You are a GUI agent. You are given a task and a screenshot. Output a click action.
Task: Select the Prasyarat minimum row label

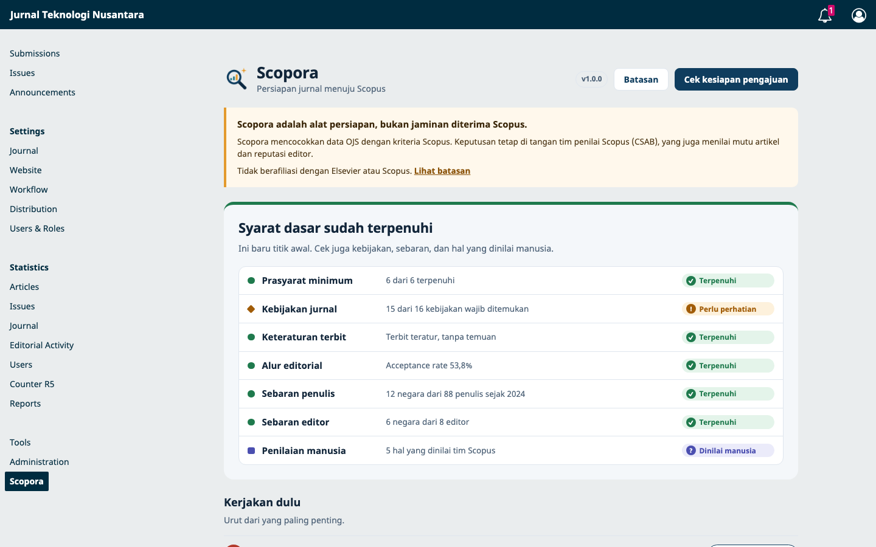click(307, 281)
